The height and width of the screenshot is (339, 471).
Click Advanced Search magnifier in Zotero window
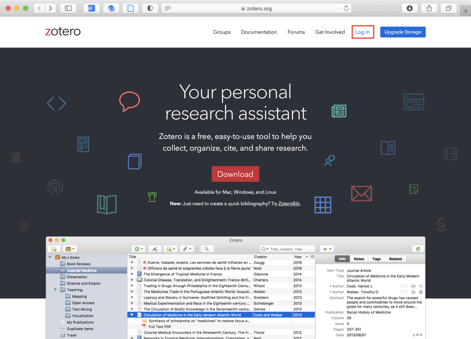coord(206,249)
